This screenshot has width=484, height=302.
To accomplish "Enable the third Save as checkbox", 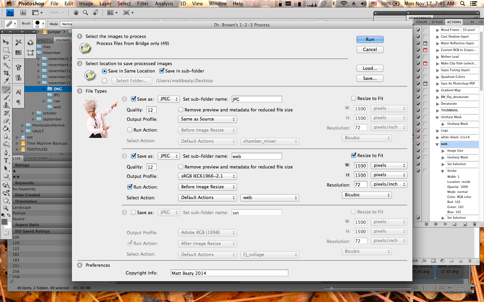I will 133,212.
